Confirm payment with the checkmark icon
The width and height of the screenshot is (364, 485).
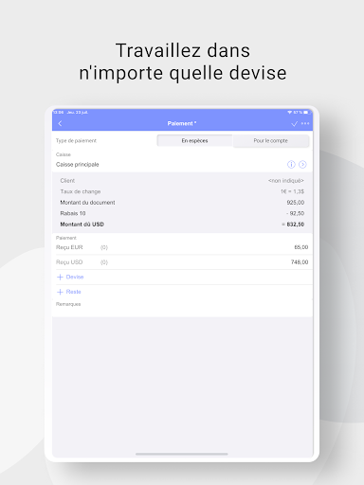(x=294, y=123)
